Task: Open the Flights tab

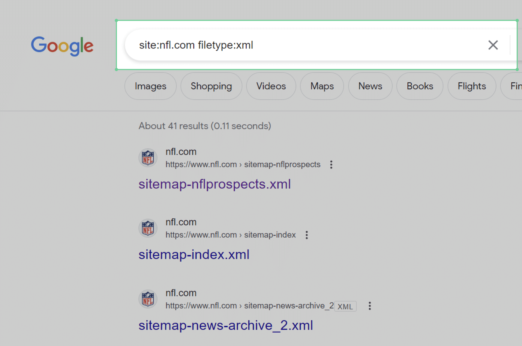Action: 472,86
